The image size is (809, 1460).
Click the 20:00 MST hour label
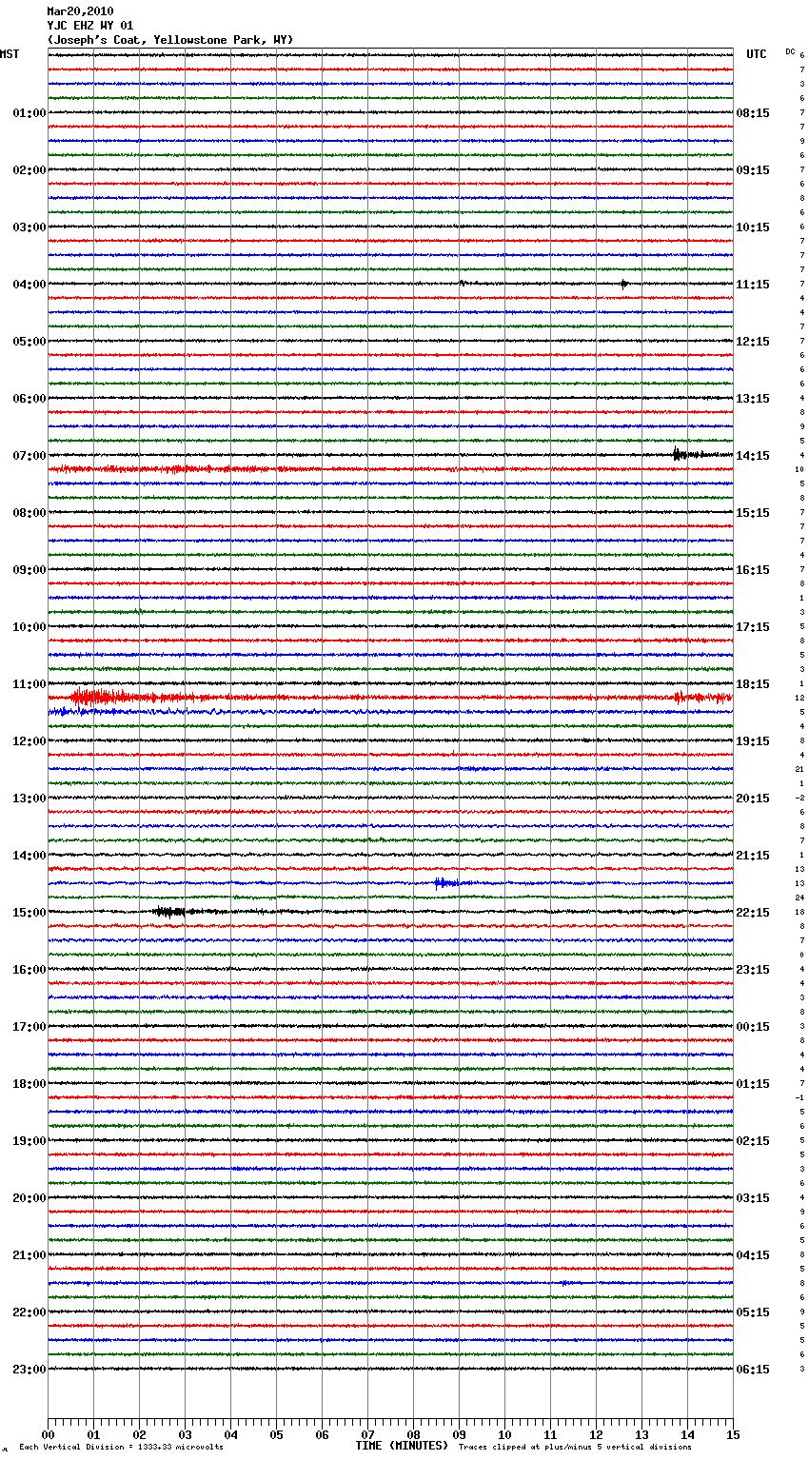tap(30, 1198)
